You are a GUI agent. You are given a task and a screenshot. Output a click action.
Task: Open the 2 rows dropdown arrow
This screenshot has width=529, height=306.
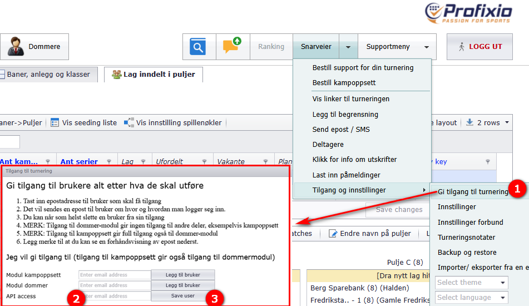[x=507, y=122]
